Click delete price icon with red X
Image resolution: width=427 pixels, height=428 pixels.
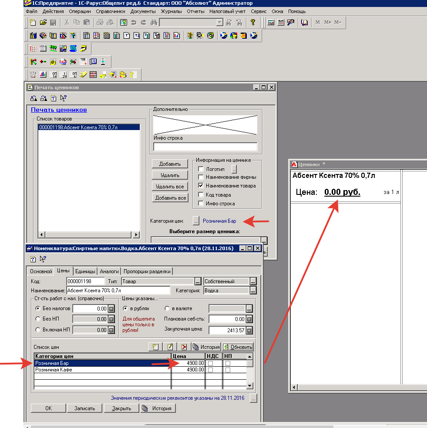pos(185,347)
